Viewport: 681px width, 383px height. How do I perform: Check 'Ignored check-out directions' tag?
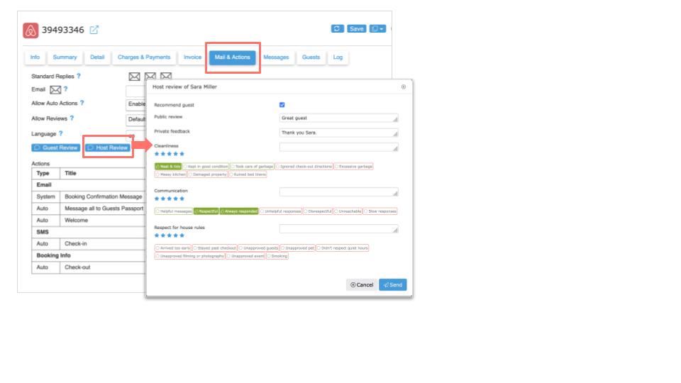[304, 166]
